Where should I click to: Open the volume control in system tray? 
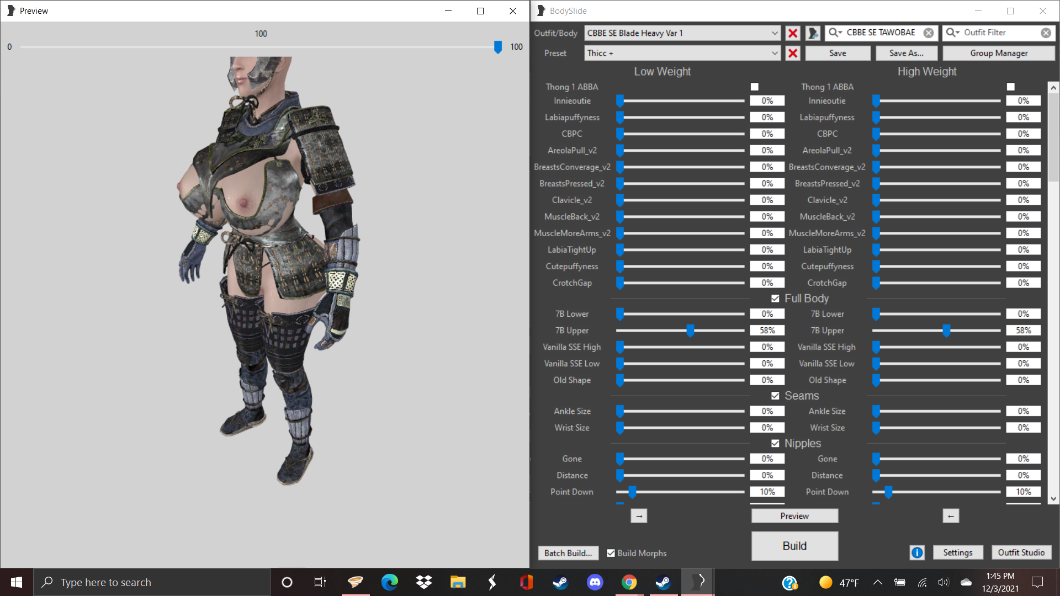tap(943, 582)
